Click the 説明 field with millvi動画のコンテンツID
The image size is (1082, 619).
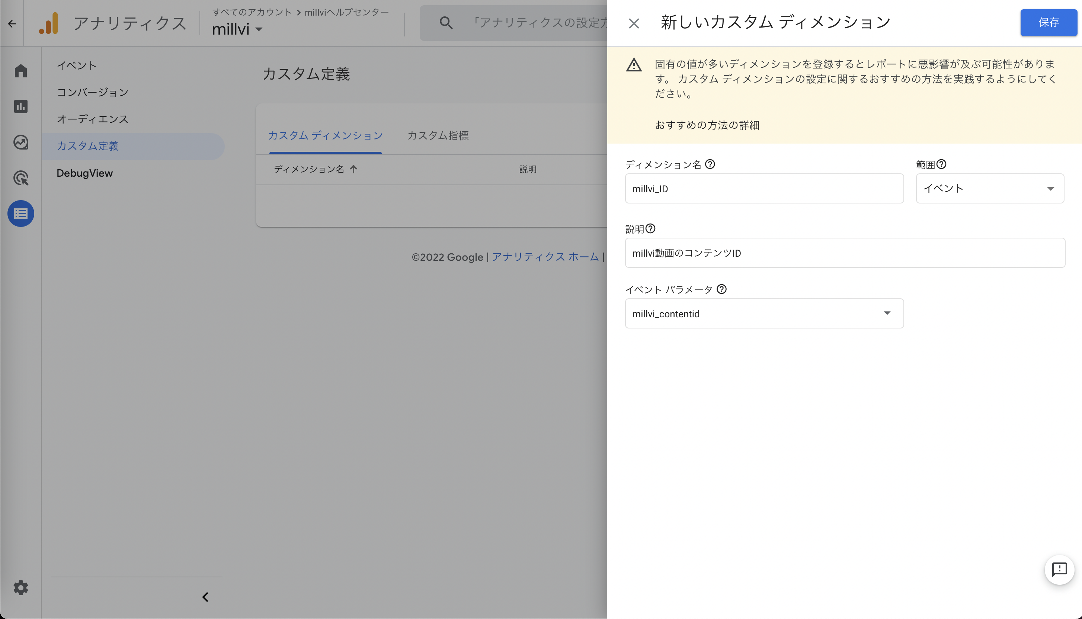pos(845,253)
